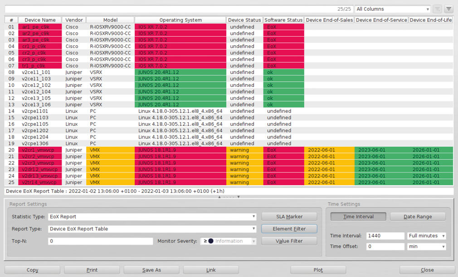The image size is (458, 277).
Task: Sort by Device Status column header
Action: tap(244, 20)
